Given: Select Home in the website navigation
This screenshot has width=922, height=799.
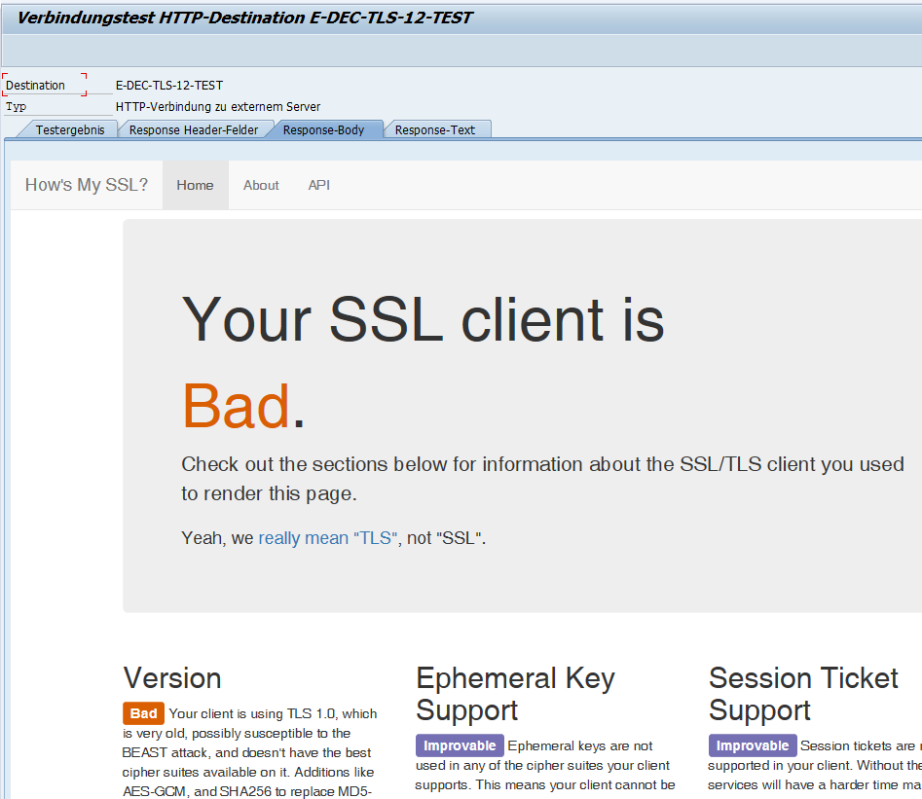Looking at the screenshot, I should pos(195,184).
